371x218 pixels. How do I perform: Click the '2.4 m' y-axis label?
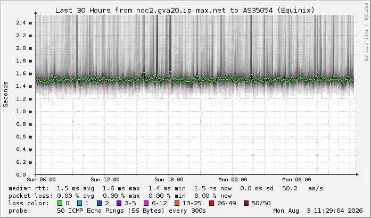point(24,23)
